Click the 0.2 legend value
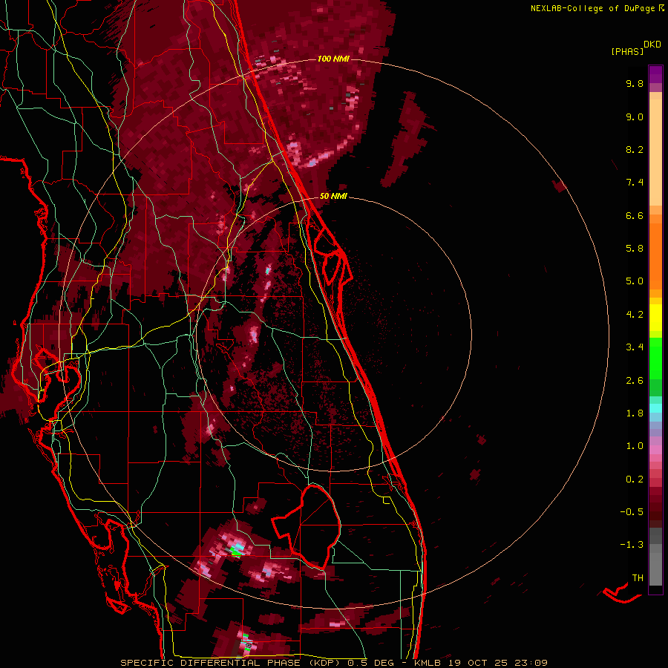 point(635,479)
